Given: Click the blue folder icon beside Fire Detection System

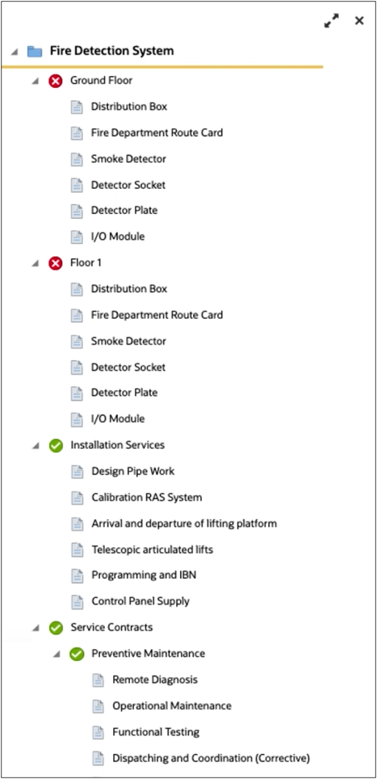Looking at the screenshot, I should (34, 51).
